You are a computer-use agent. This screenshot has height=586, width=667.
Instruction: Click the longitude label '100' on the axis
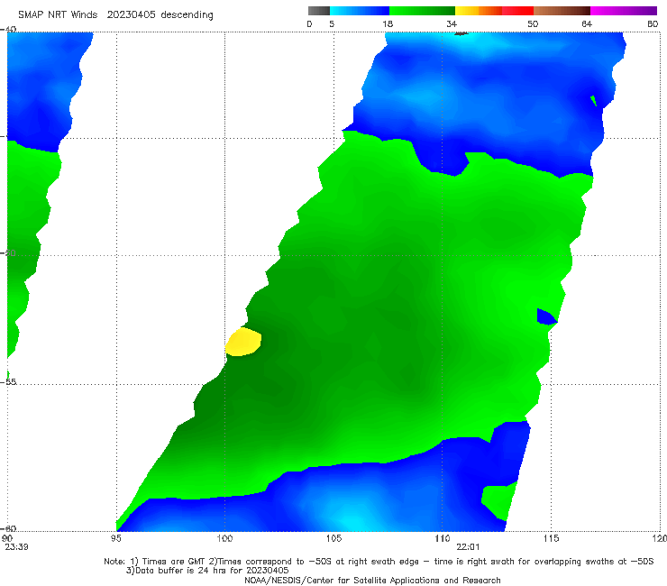[224, 539]
